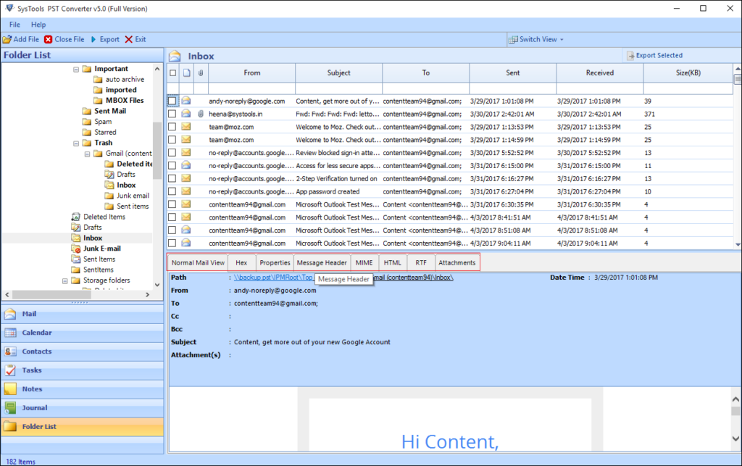This screenshot has width=742, height=466.
Task: Check the select-all checkbox in the message list header
Action: click(x=172, y=72)
